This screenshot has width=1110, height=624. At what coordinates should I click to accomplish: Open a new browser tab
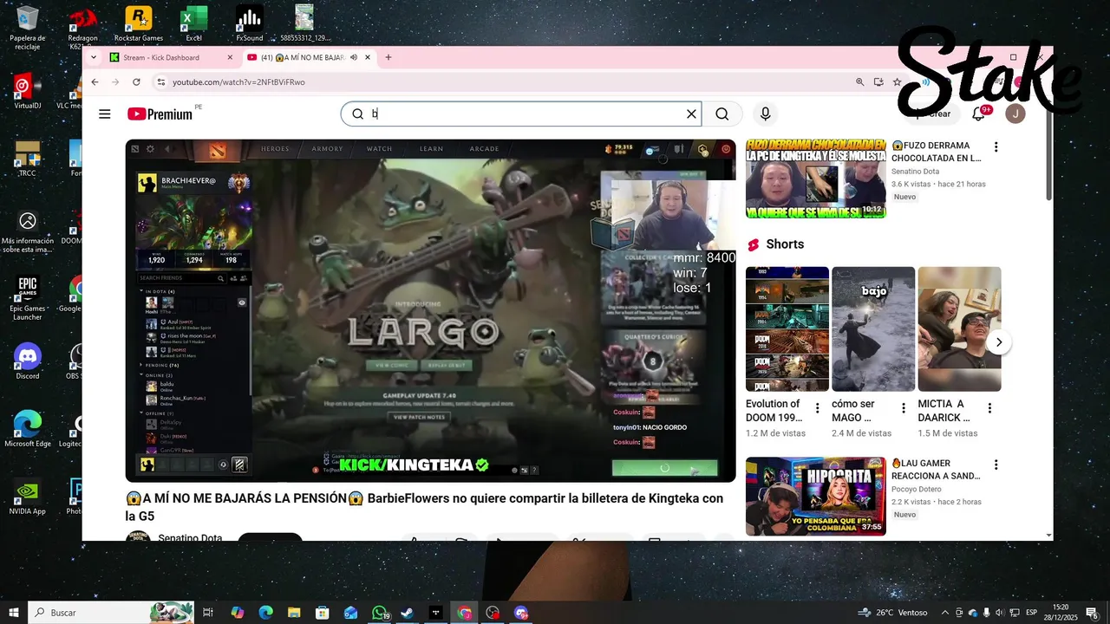point(388,57)
